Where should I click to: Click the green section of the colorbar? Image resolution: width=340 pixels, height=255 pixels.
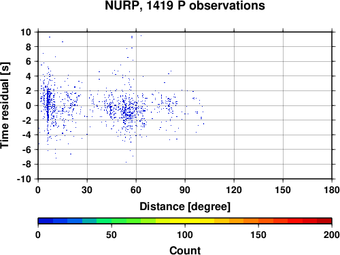click(119, 221)
